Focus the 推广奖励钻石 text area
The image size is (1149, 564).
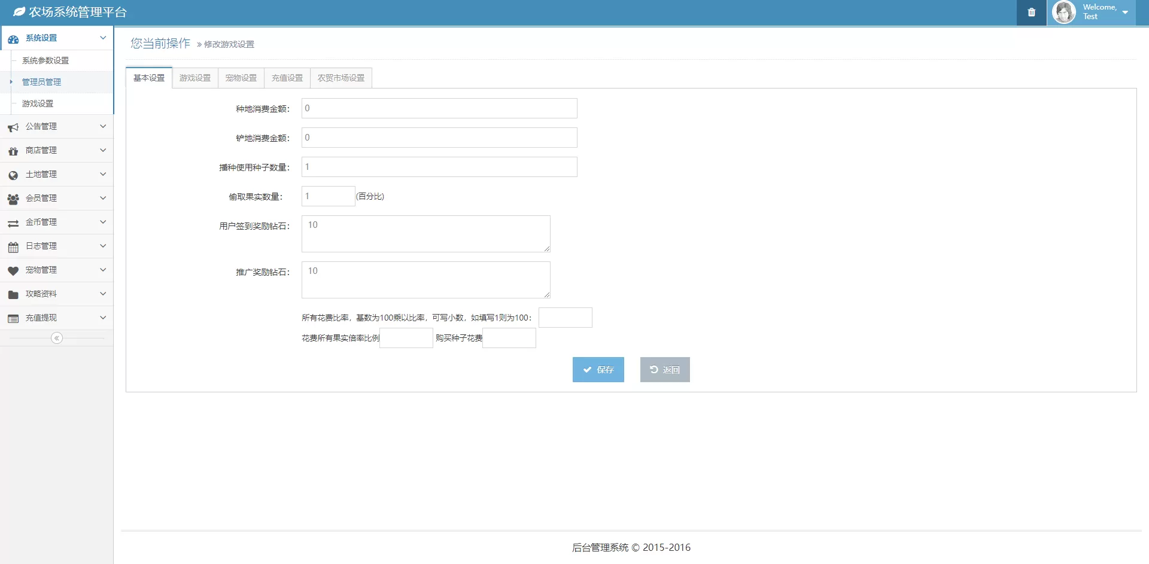[425, 280]
